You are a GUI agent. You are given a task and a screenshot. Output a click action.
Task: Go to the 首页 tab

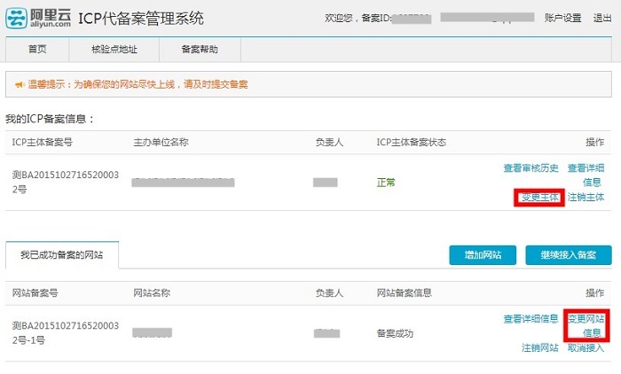tap(37, 50)
